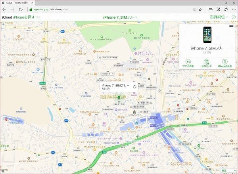238x174 pixels.
Task: Open the iPhone 7_SIMフリー device list
Action: (120, 17)
